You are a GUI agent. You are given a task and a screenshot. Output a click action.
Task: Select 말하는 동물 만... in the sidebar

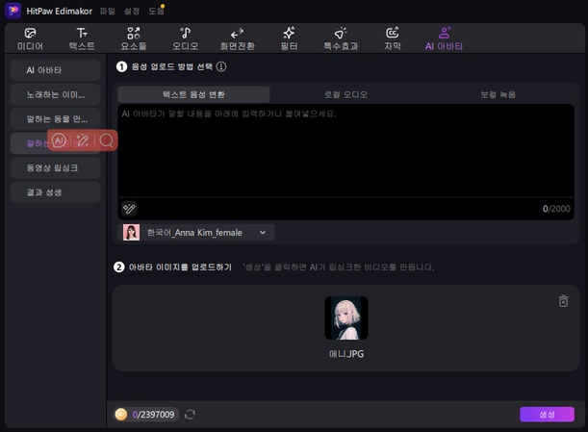[x=56, y=119]
